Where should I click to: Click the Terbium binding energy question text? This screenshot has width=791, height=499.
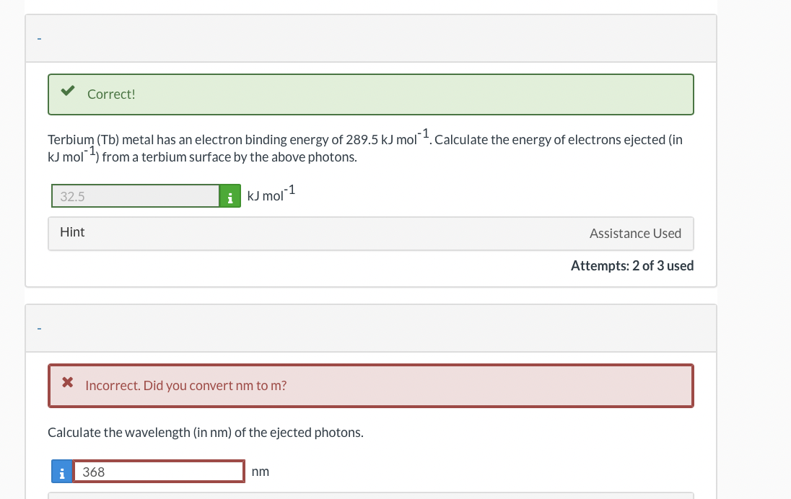coord(365,146)
